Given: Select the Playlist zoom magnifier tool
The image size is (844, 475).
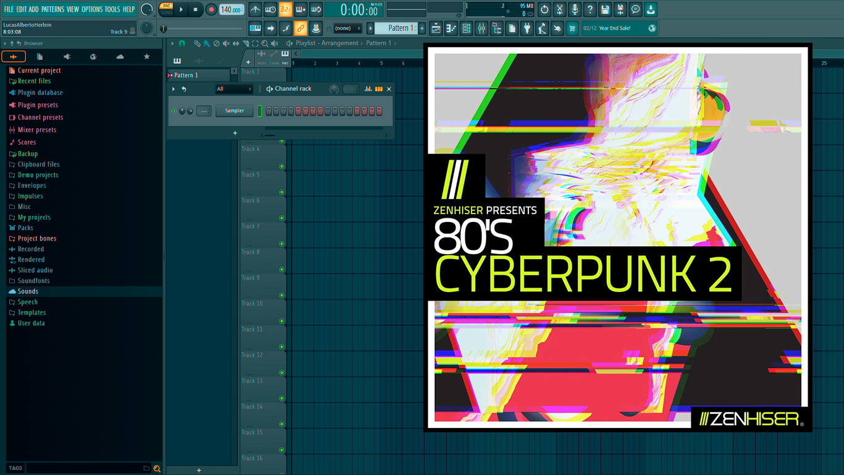Looking at the screenshot, I should point(264,43).
